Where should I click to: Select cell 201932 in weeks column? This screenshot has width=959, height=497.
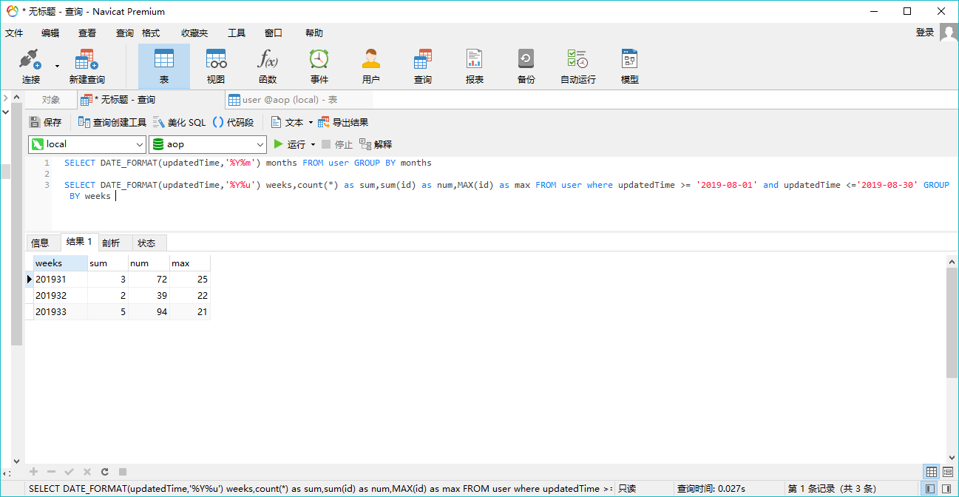point(61,296)
